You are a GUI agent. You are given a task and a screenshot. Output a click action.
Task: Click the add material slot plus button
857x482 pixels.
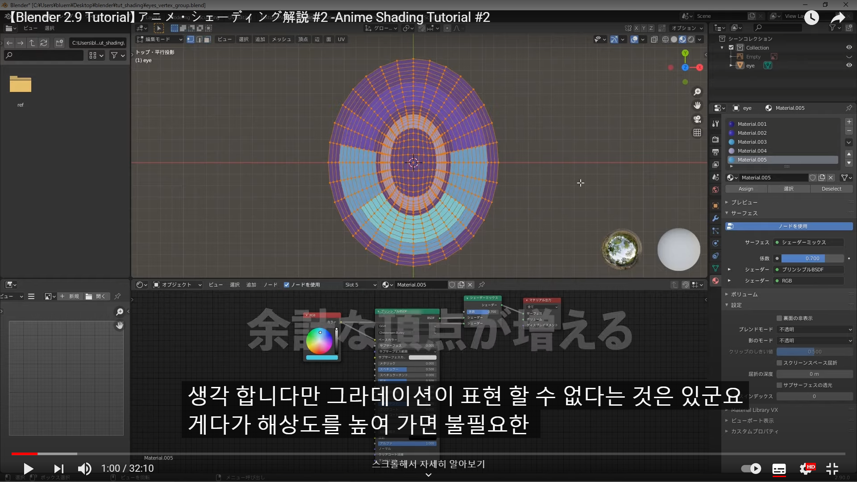click(849, 122)
